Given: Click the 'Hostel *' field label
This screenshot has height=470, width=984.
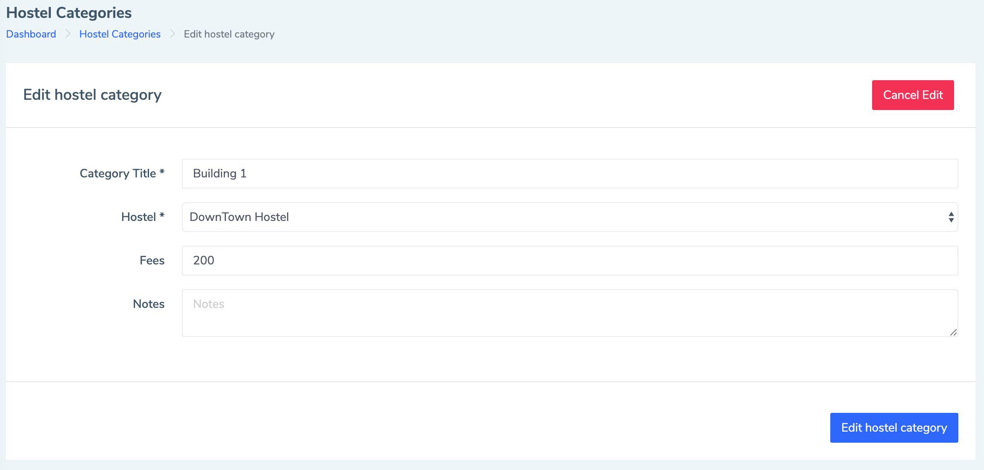Looking at the screenshot, I should click(143, 217).
